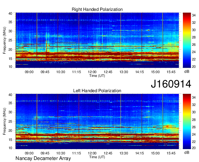
Task: Click 34 dB value on Left Handed colorbar
Action: point(194,97)
